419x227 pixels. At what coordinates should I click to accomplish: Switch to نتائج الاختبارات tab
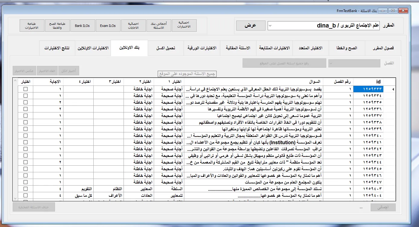(57, 48)
